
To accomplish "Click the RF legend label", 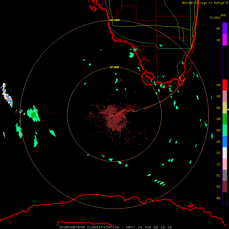I will click(x=218, y=28).
